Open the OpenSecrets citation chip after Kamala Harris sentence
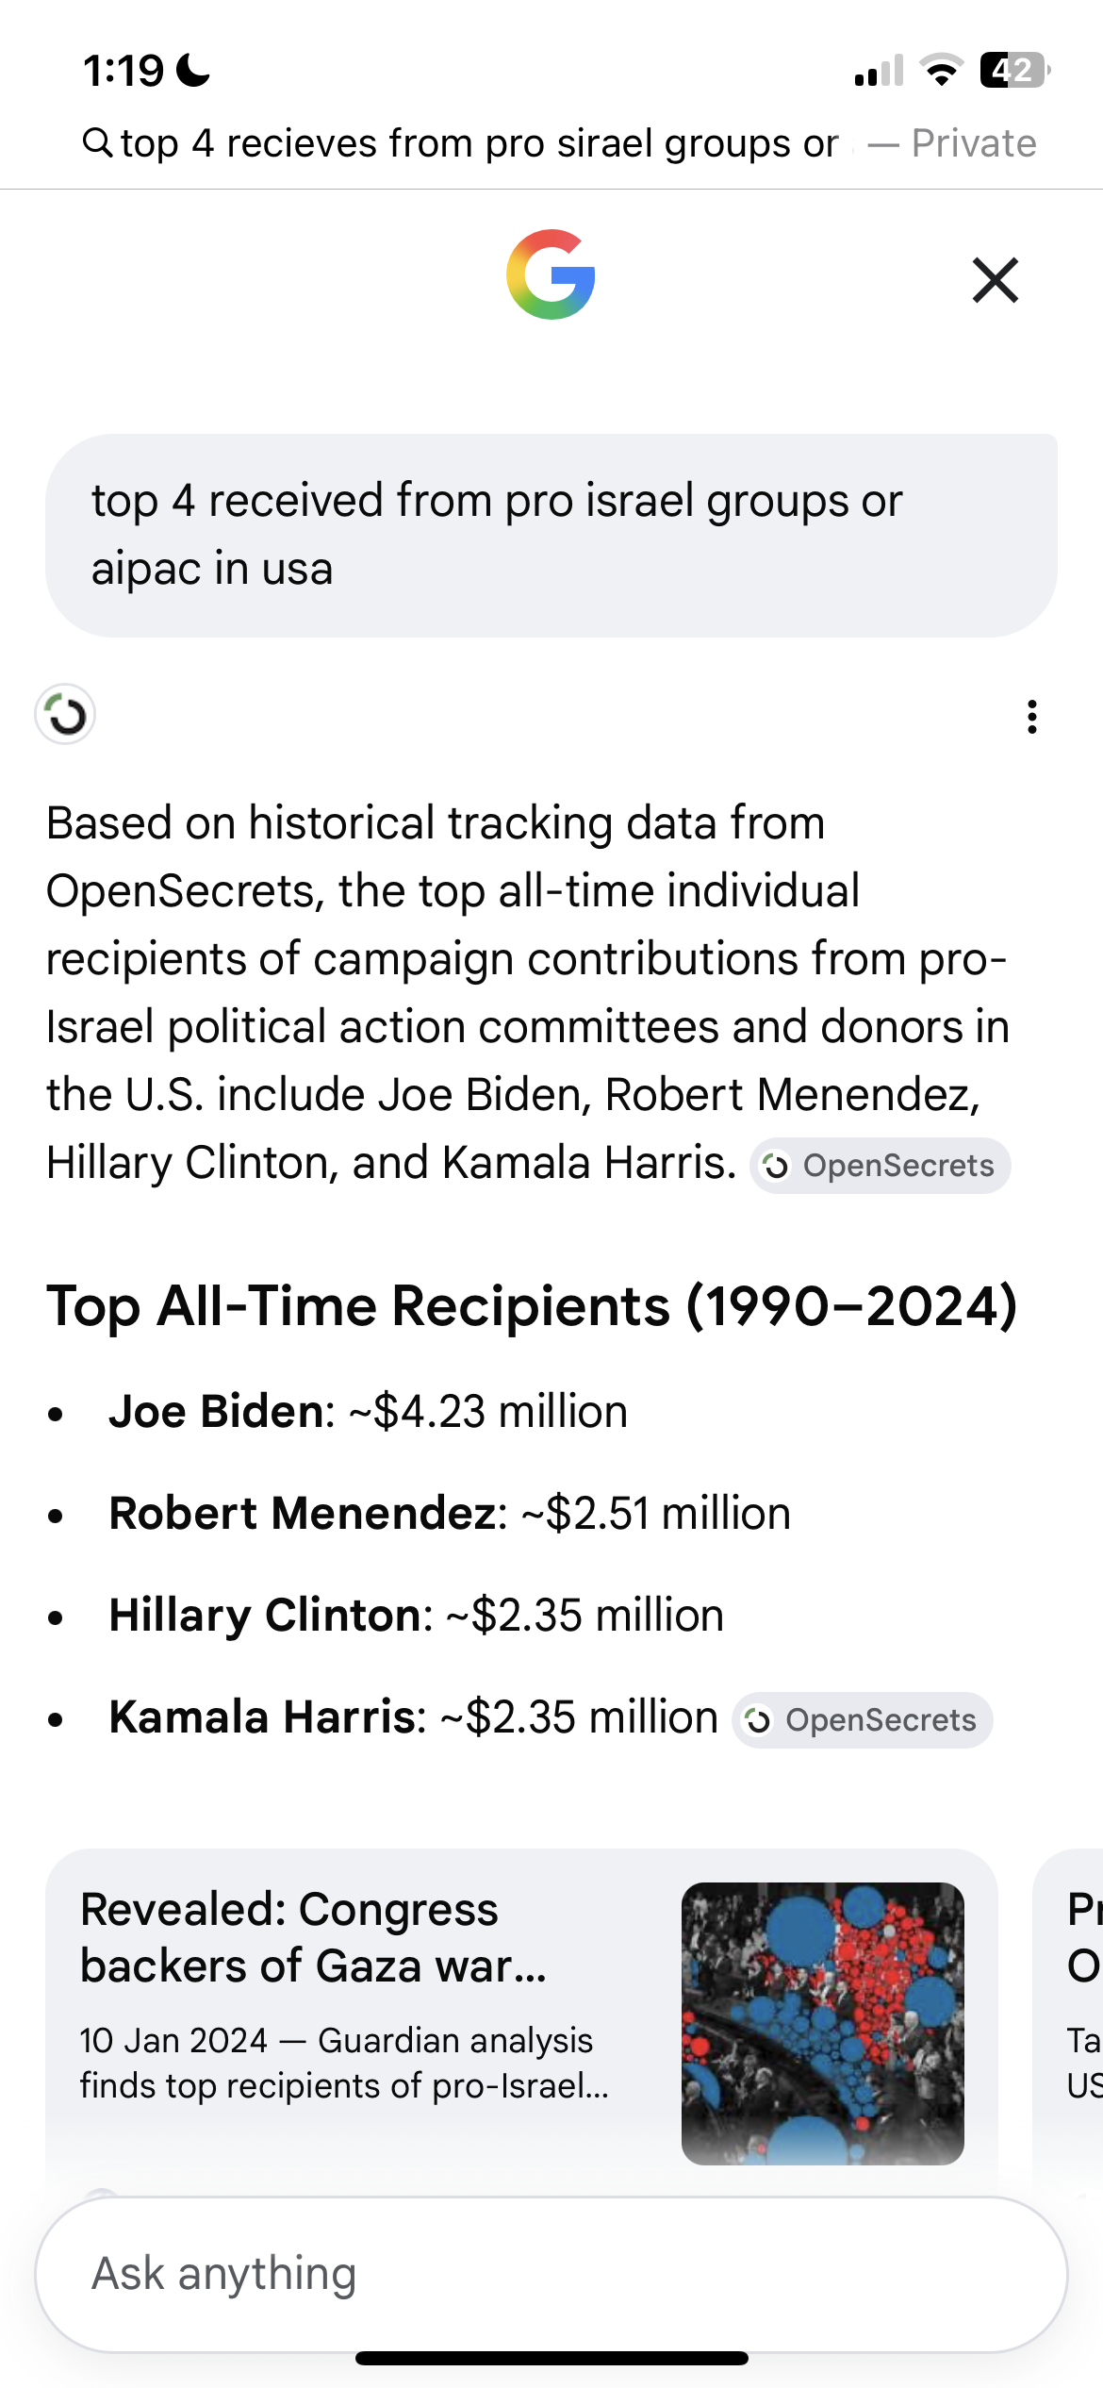This screenshot has height=2388, width=1103. pyautogui.click(x=881, y=1166)
